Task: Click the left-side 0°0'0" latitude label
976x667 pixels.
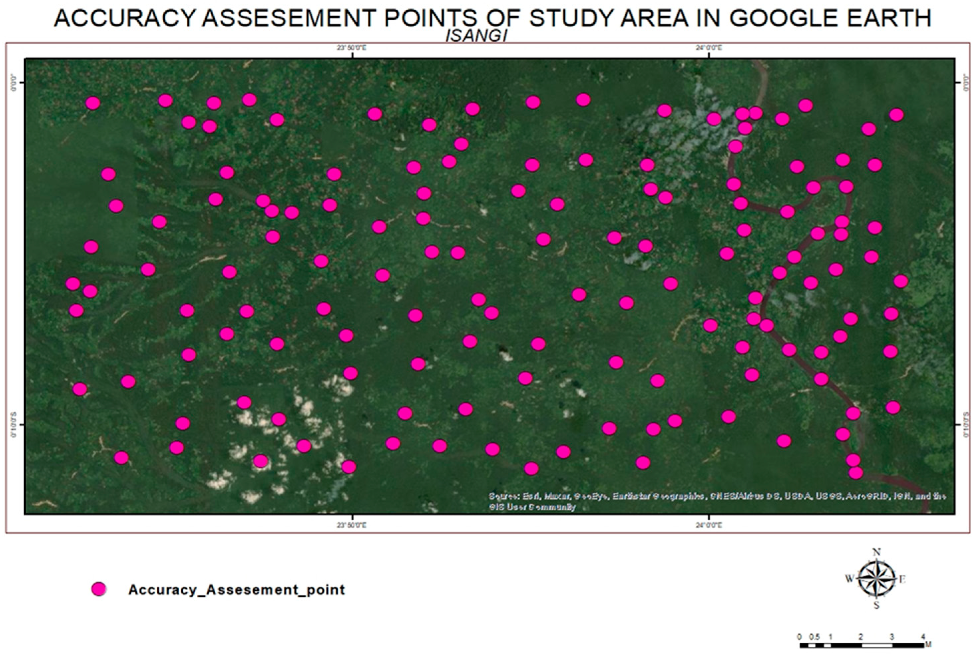Action: (13, 82)
